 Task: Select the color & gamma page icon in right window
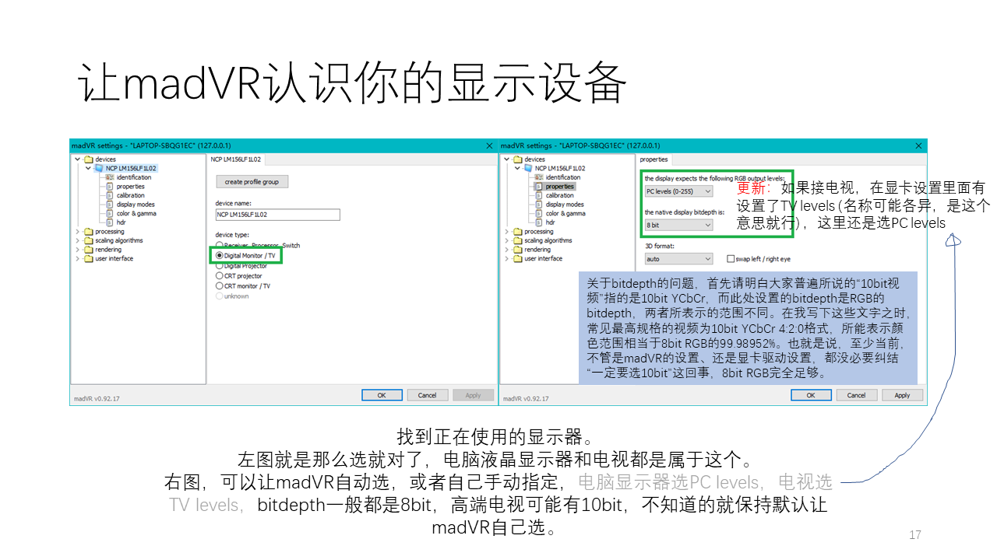tap(539, 214)
